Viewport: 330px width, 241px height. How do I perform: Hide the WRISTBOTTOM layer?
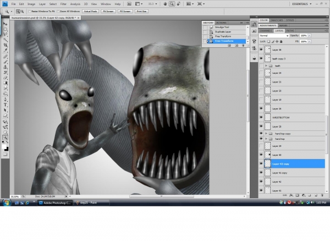[x=261, y=117]
